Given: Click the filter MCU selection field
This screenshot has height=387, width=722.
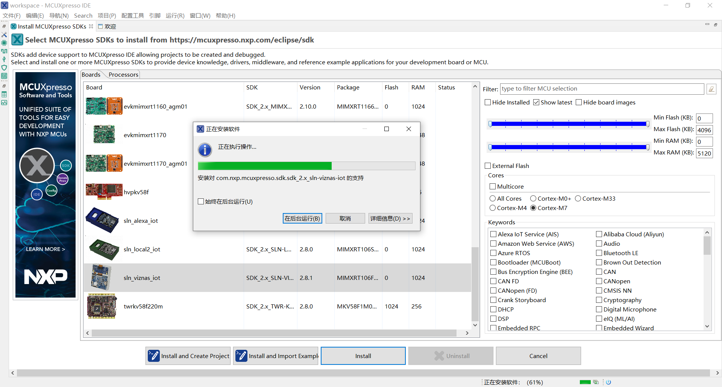Looking at the screenshot, I should tap(602, 89).
